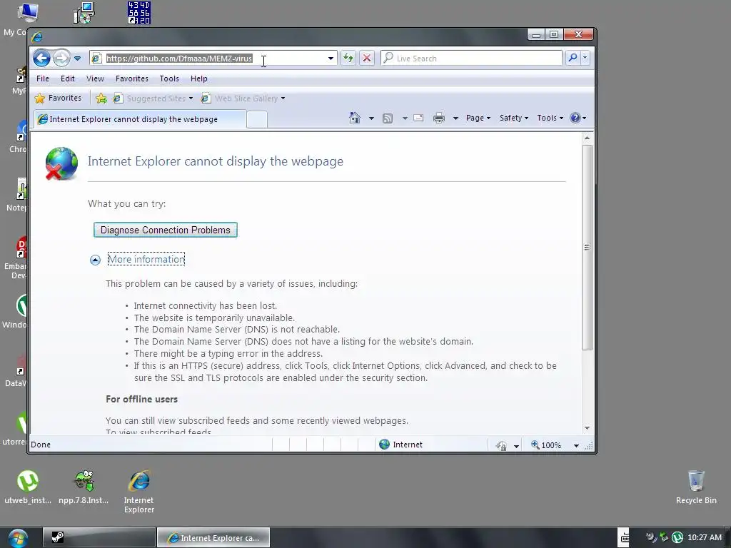
Task: Click the Forward arrow button
Action: (61, 59)
